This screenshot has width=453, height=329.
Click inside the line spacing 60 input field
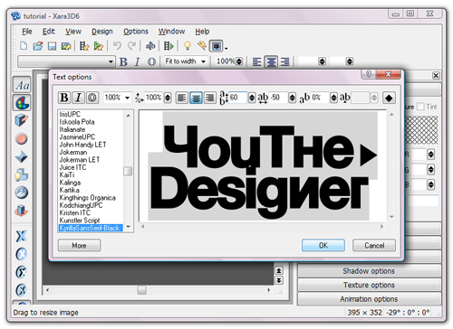(238, 98)
